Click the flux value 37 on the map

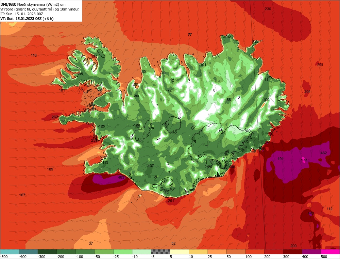coord(91,244)
